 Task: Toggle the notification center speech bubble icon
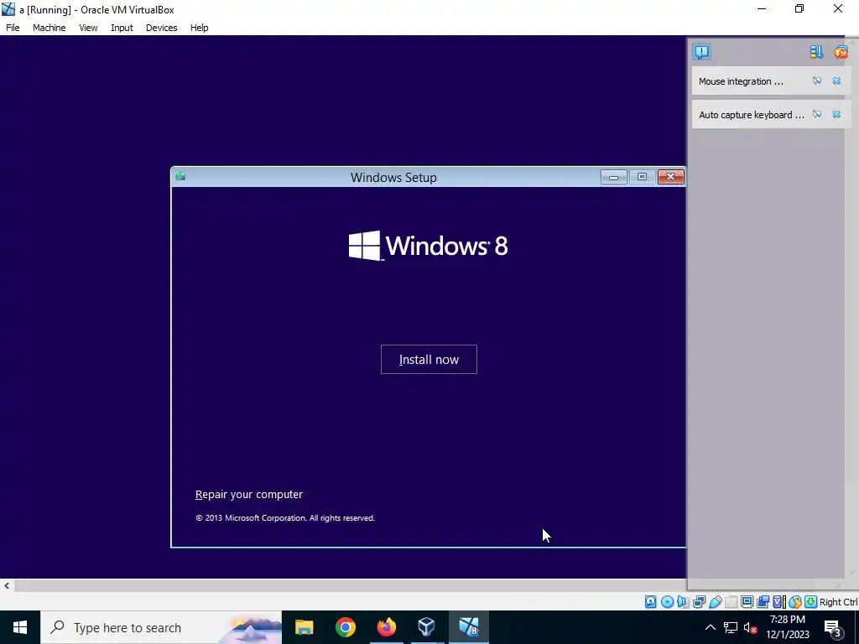coord(702,52)
